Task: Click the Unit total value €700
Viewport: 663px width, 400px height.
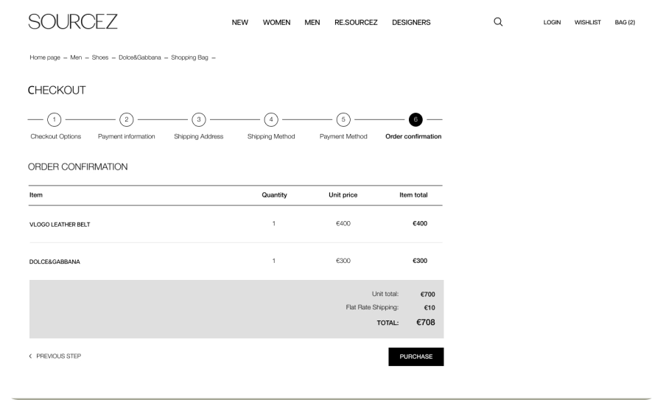Action: pos(427,295)
